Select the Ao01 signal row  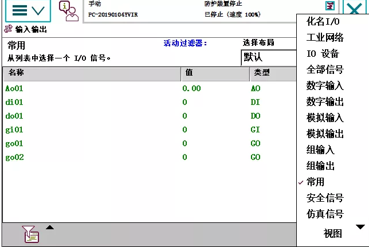pyautogui.click(x=150, y=88)
